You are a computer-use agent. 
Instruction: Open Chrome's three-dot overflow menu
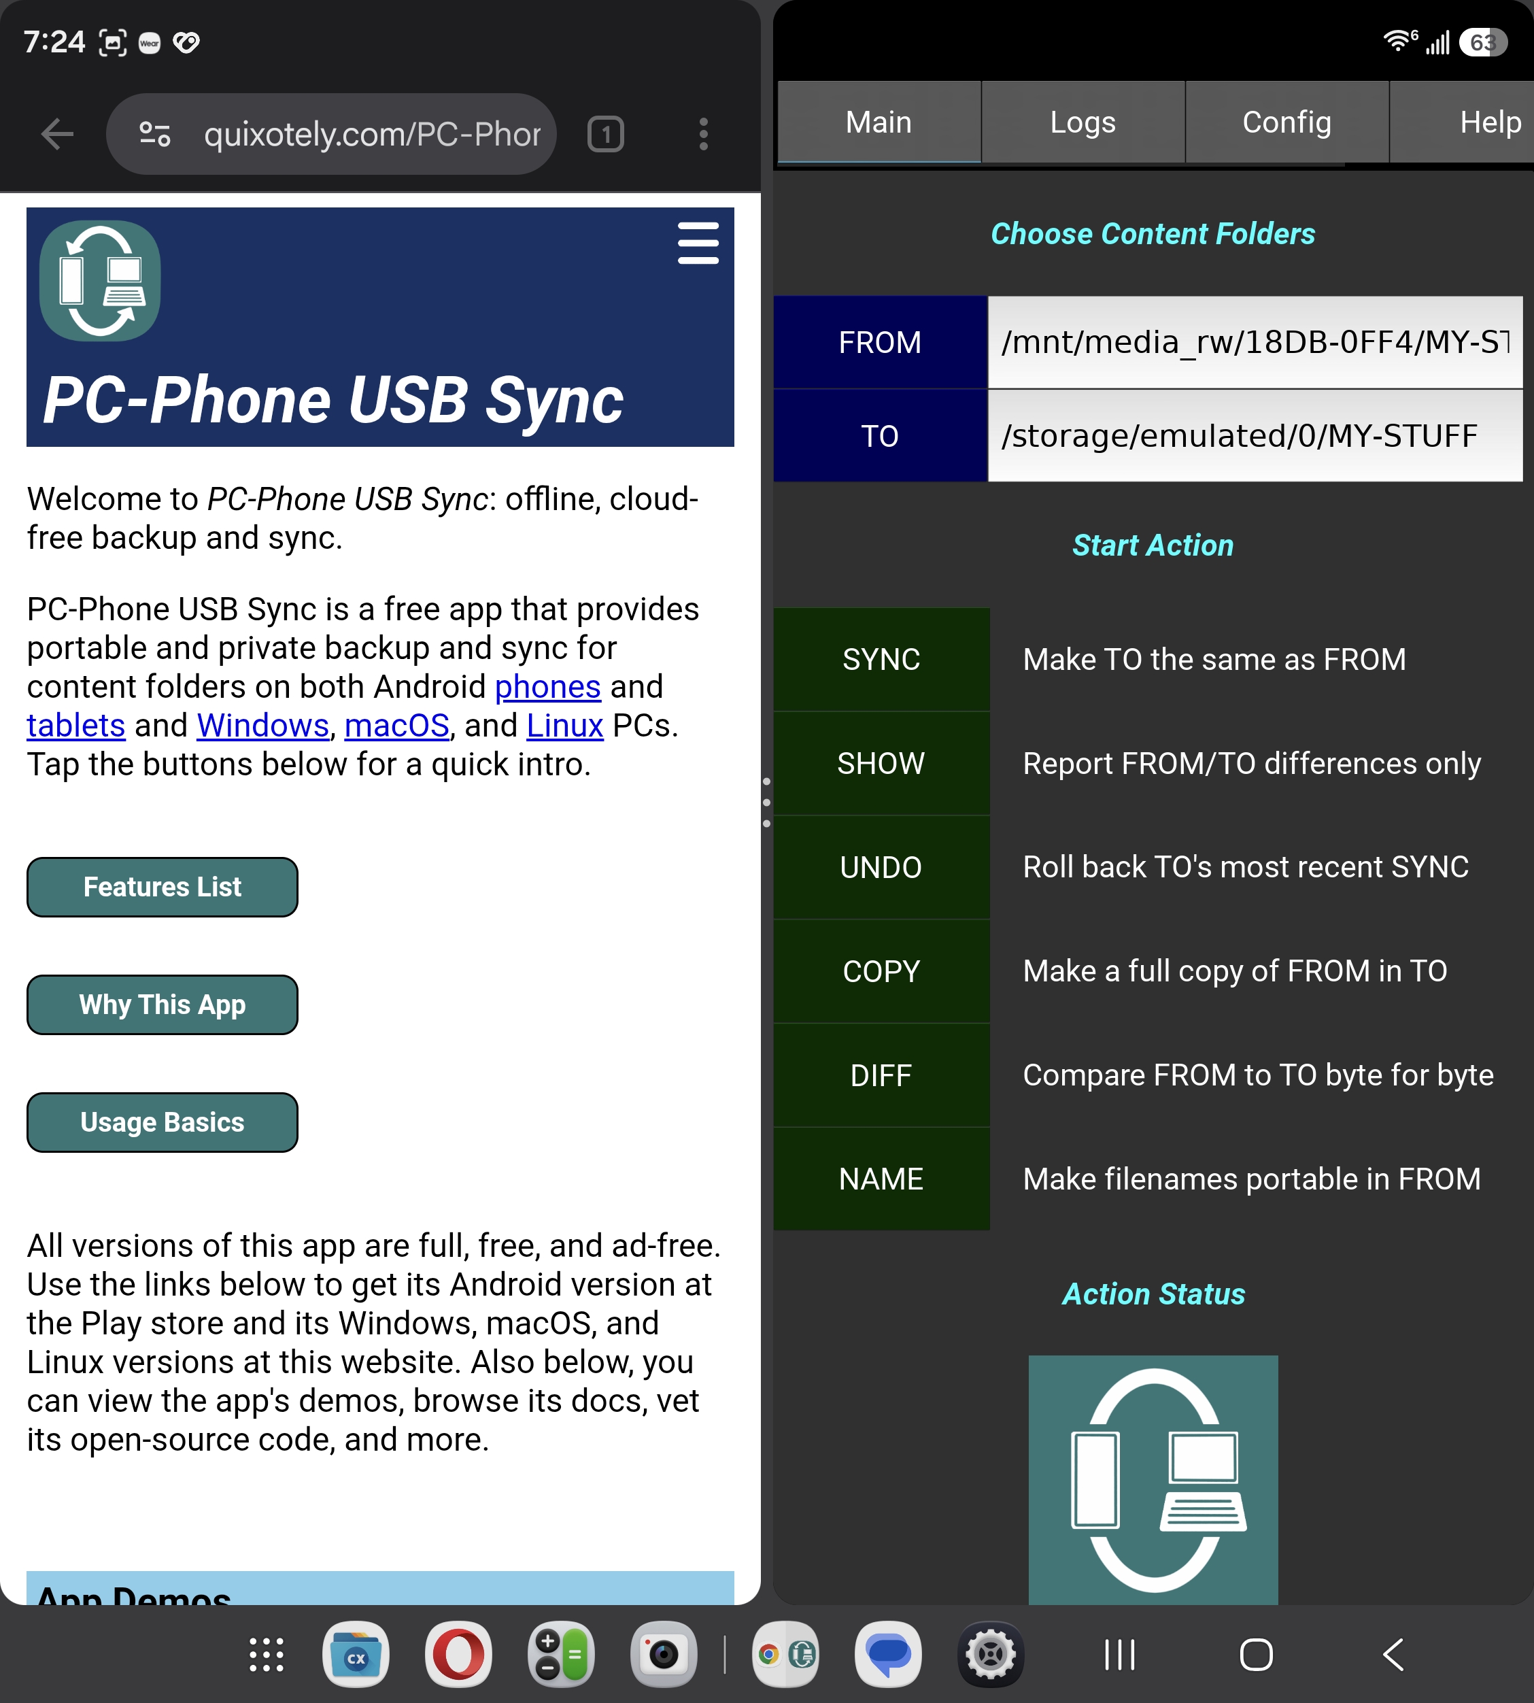tap(703, 134)
